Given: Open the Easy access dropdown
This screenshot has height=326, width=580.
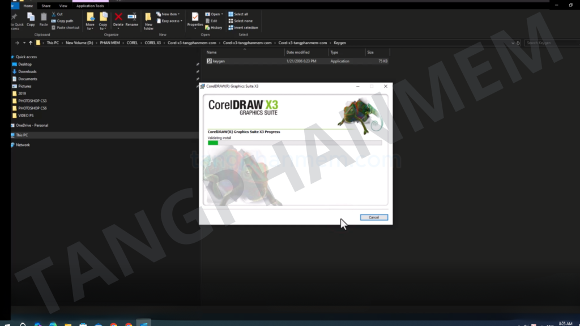Looking at the screenshot, I should 172,21.
